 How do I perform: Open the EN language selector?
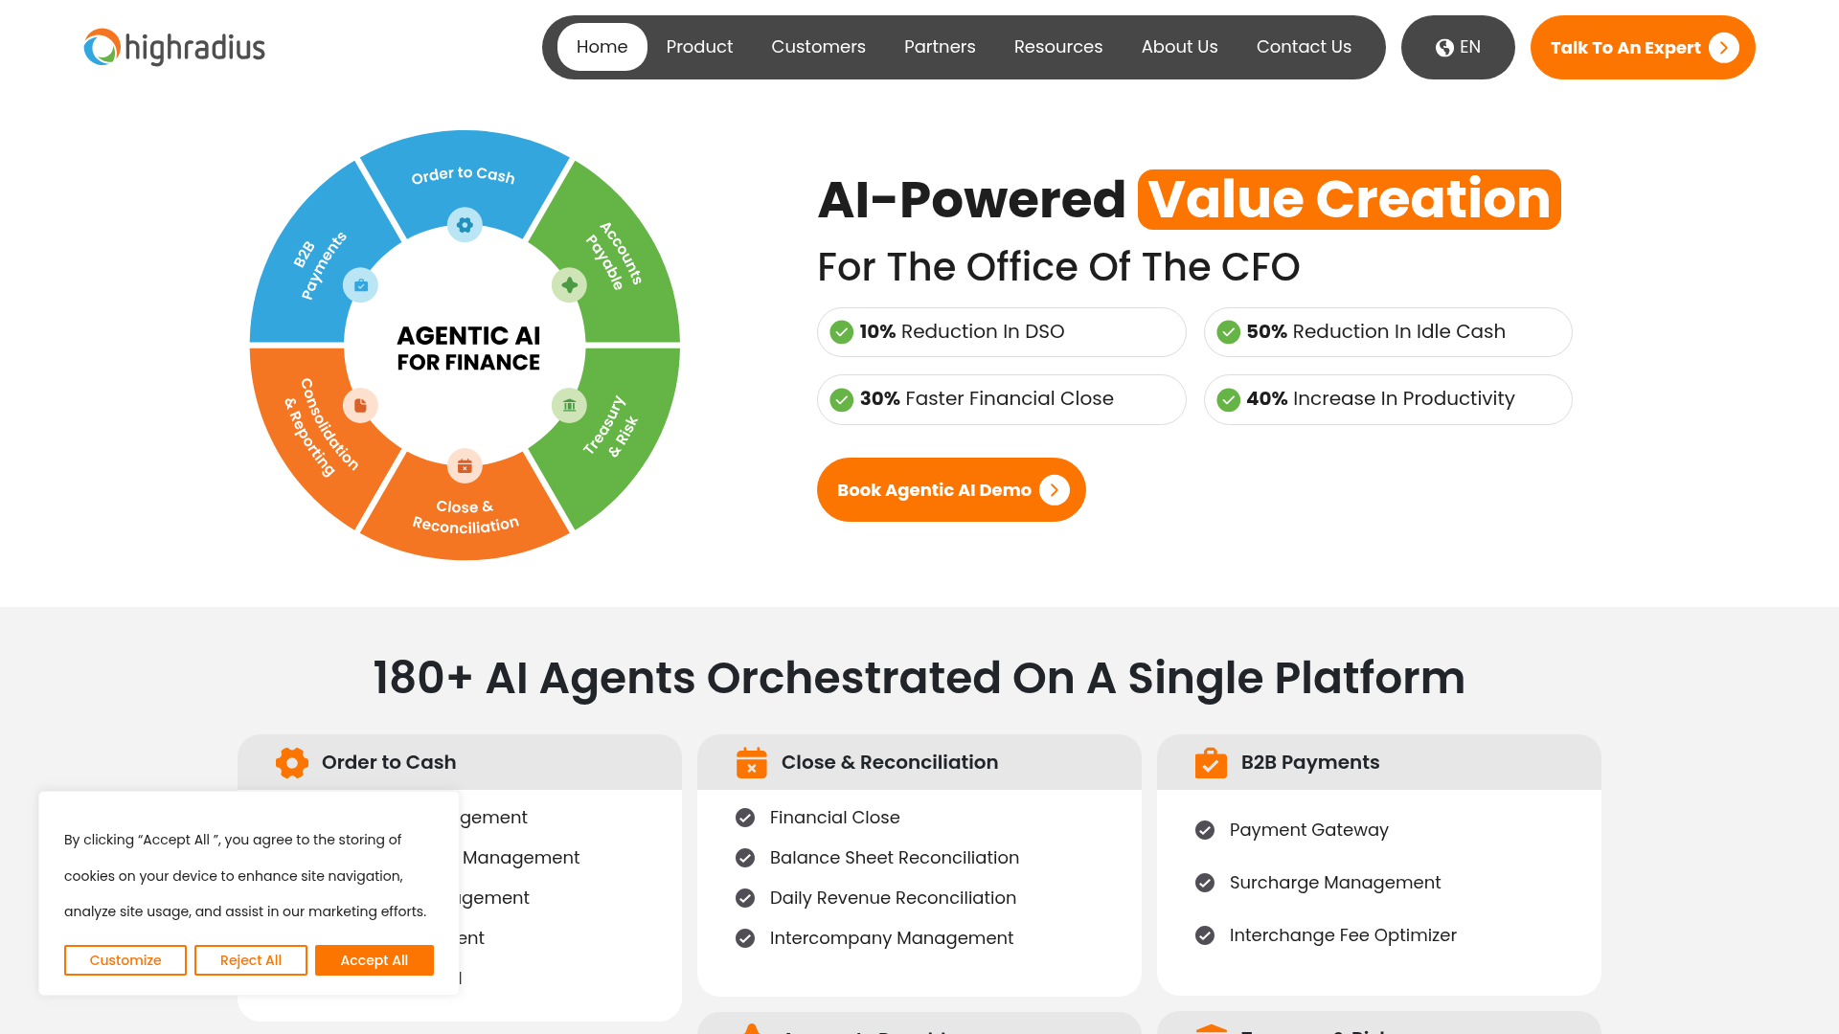click(x=1458, y=47)
